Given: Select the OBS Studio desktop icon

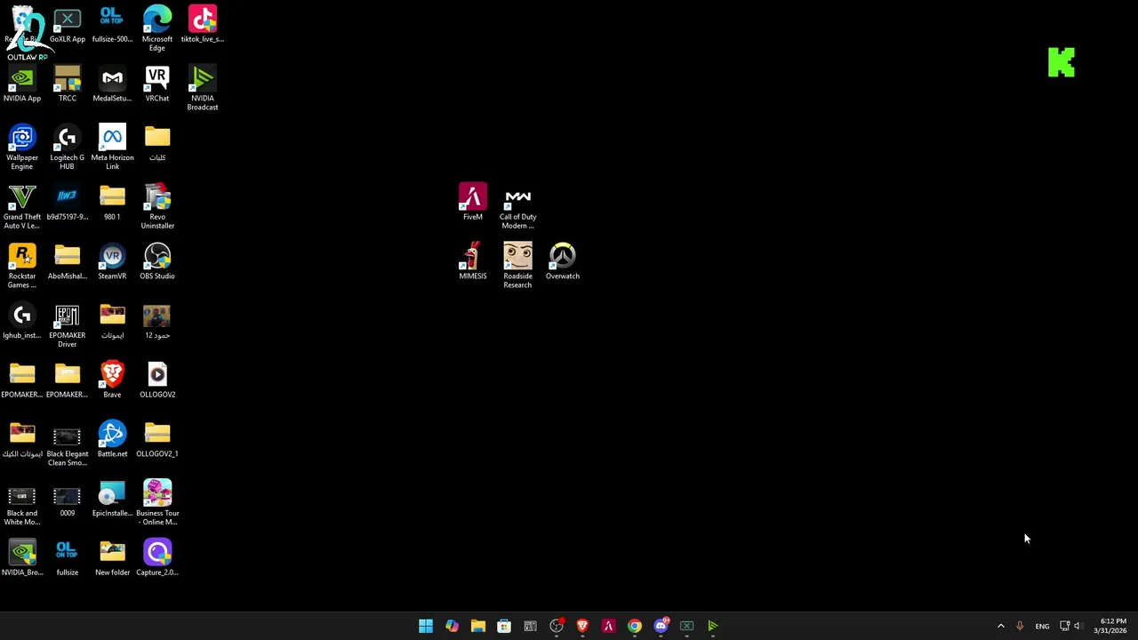Looking at the screenshot, I should click(157, 262).
